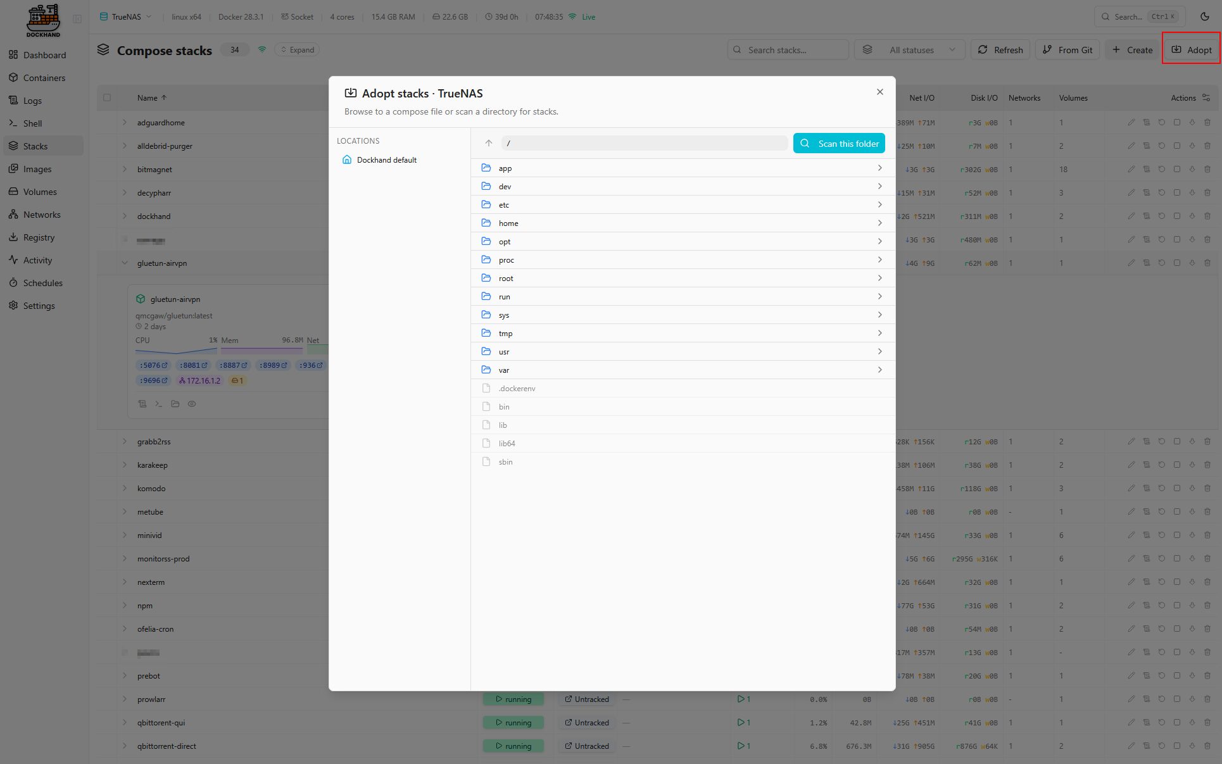
Task: Open the var folder
Action: point(683,370)
